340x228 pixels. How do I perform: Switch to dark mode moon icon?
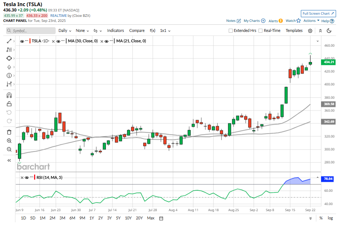pos(329,31)
